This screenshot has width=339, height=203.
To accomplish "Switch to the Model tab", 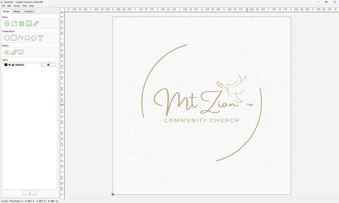I will (x=17, y=11).
